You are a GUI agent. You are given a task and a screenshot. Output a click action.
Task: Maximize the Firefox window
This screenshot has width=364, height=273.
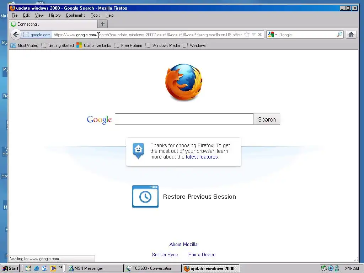coord(348,8)
